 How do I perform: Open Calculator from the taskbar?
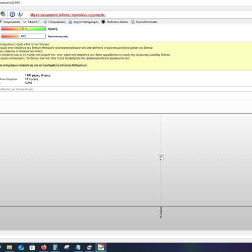(x=55, y=247)
